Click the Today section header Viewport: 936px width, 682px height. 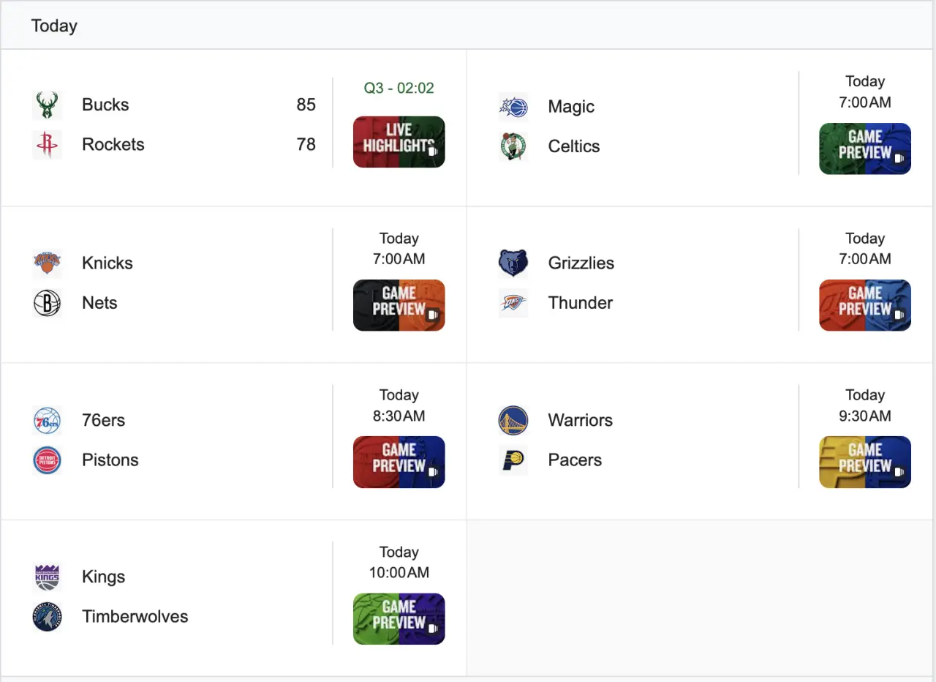tap(54, 26)
